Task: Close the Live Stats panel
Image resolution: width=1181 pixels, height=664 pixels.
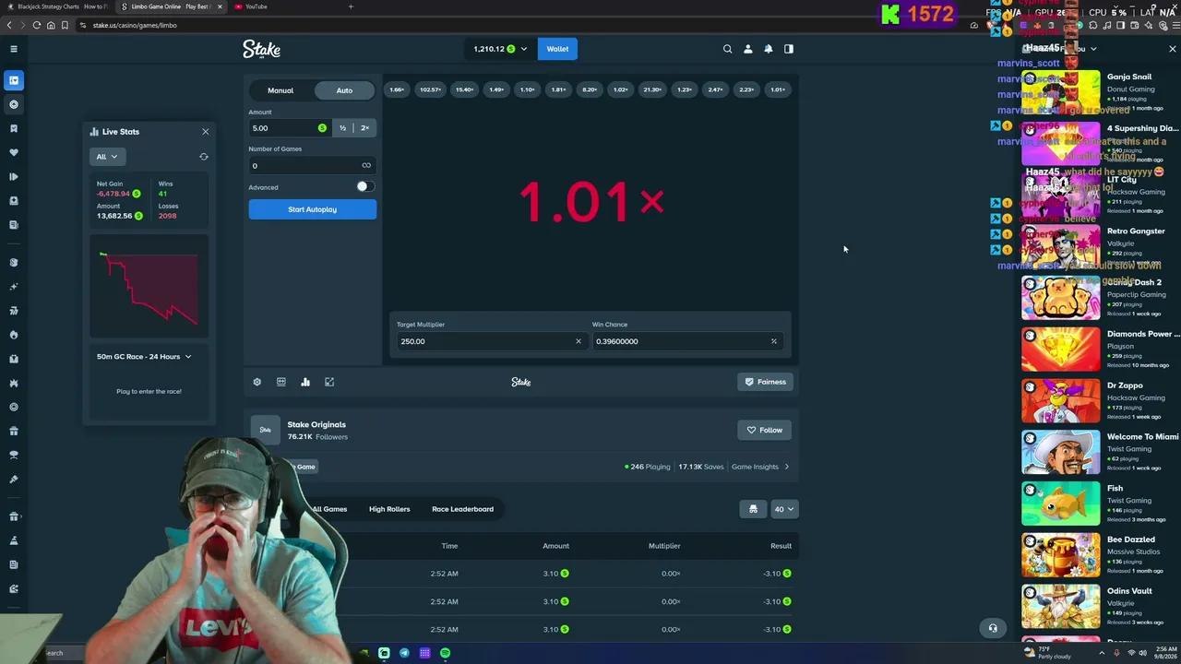Action: [206, 132]
